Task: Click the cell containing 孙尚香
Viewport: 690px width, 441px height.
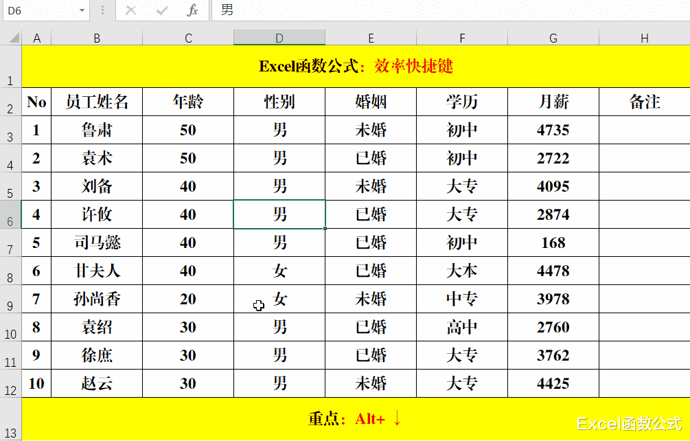Action: tap(96, 298)
